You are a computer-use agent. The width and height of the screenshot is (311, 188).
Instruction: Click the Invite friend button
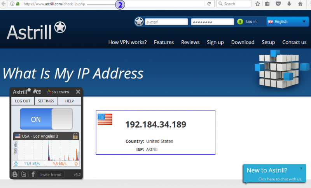pyautogui.click(x=51, y=174)
